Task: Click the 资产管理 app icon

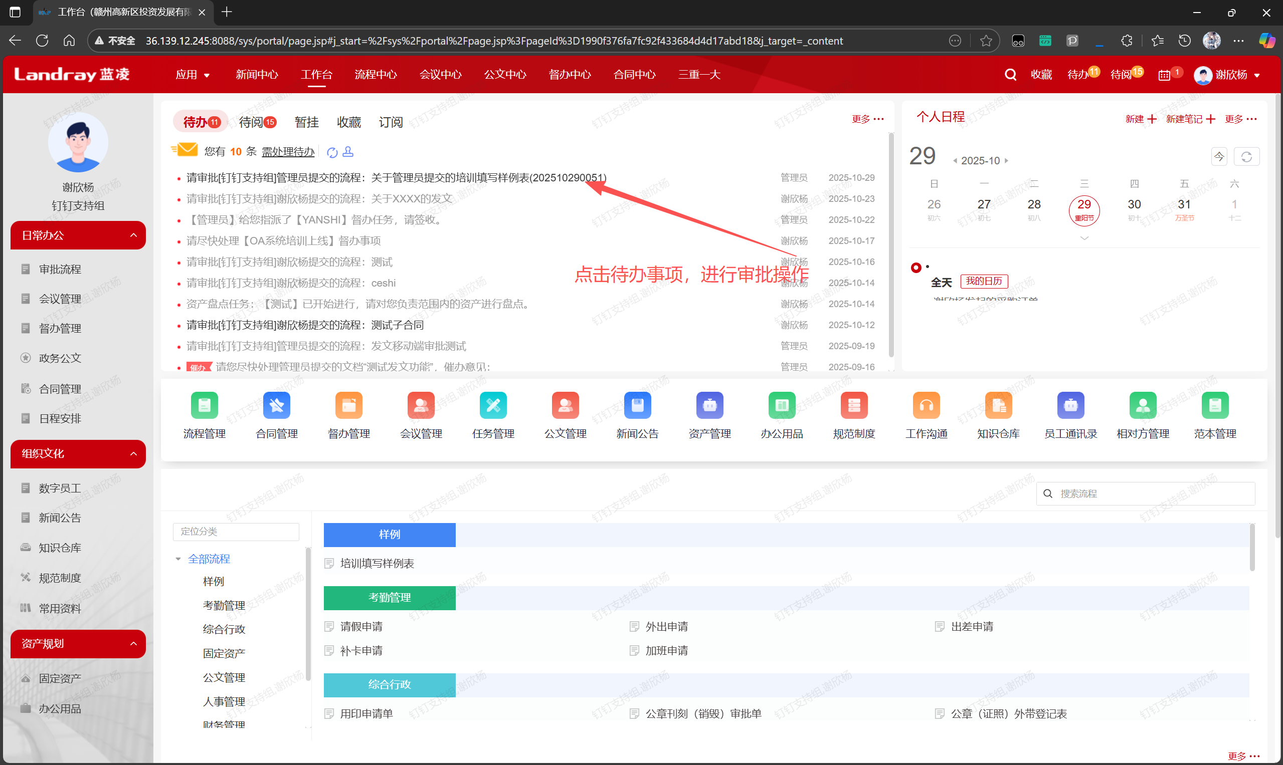Action: [709, 405]
